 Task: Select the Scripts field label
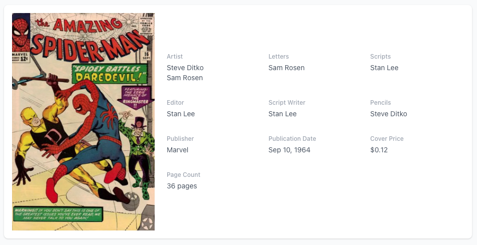pos(380,57)
